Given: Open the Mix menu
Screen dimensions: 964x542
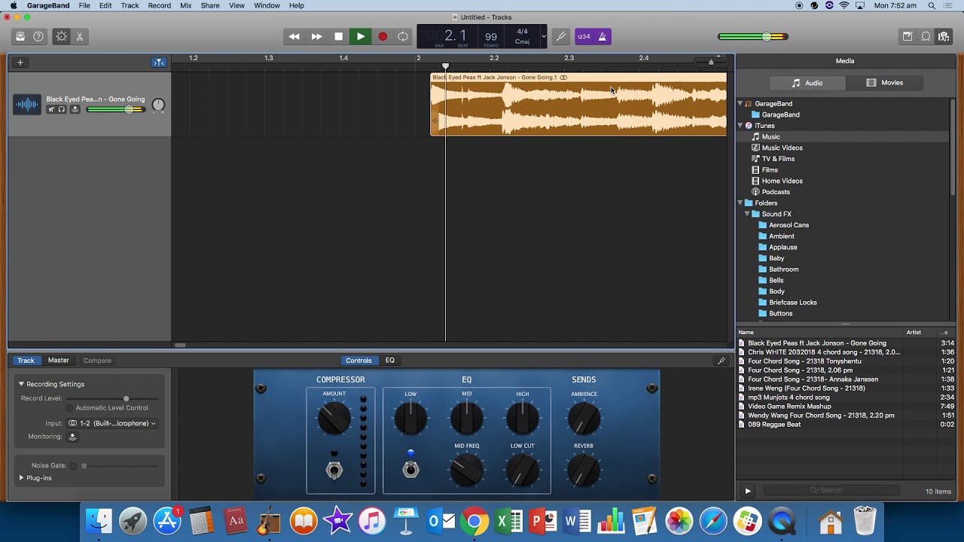Looking at the screenshot, I should coord(185,5).
